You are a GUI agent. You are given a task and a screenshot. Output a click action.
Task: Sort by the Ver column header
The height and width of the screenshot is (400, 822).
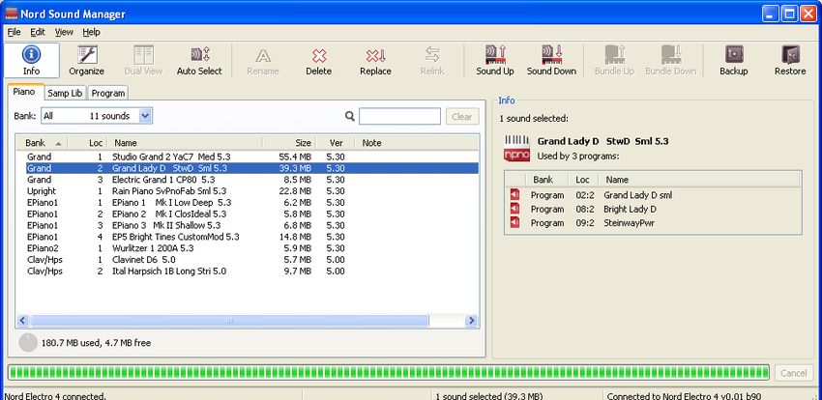(x=336, y=142)
